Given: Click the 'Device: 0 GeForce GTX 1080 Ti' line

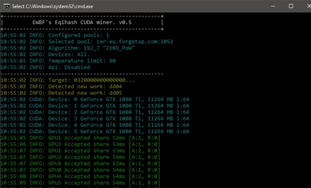Looking at the screenshot, I should [x=95, y=99].
